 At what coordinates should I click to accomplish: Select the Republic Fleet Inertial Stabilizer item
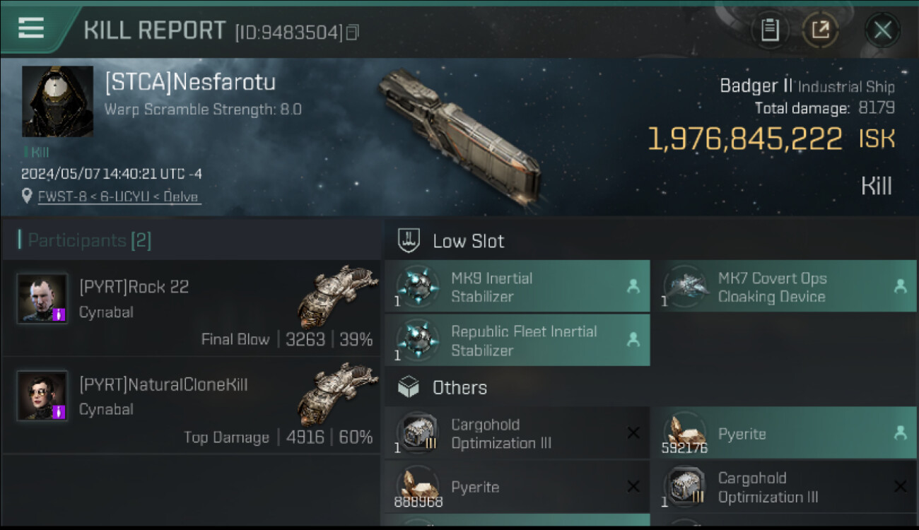(x=517, y=341)
